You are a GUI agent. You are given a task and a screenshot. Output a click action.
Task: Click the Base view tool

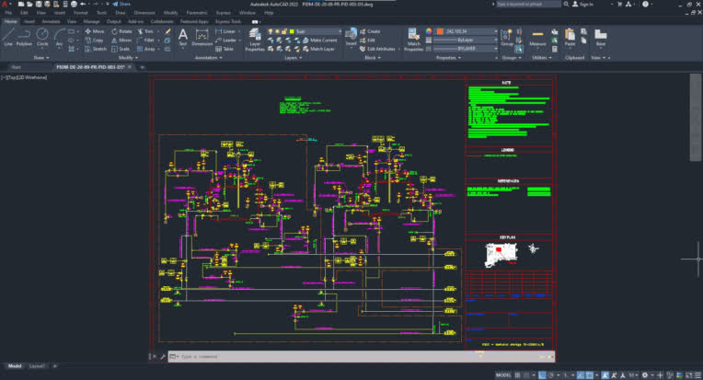pos(600,37)
